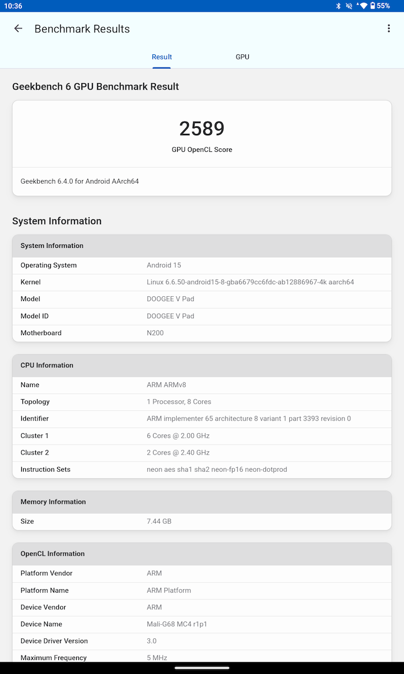Viewport: 404px width, 674px height.
Task: Tap the Model row label
Action: click(x=31, y=299)
